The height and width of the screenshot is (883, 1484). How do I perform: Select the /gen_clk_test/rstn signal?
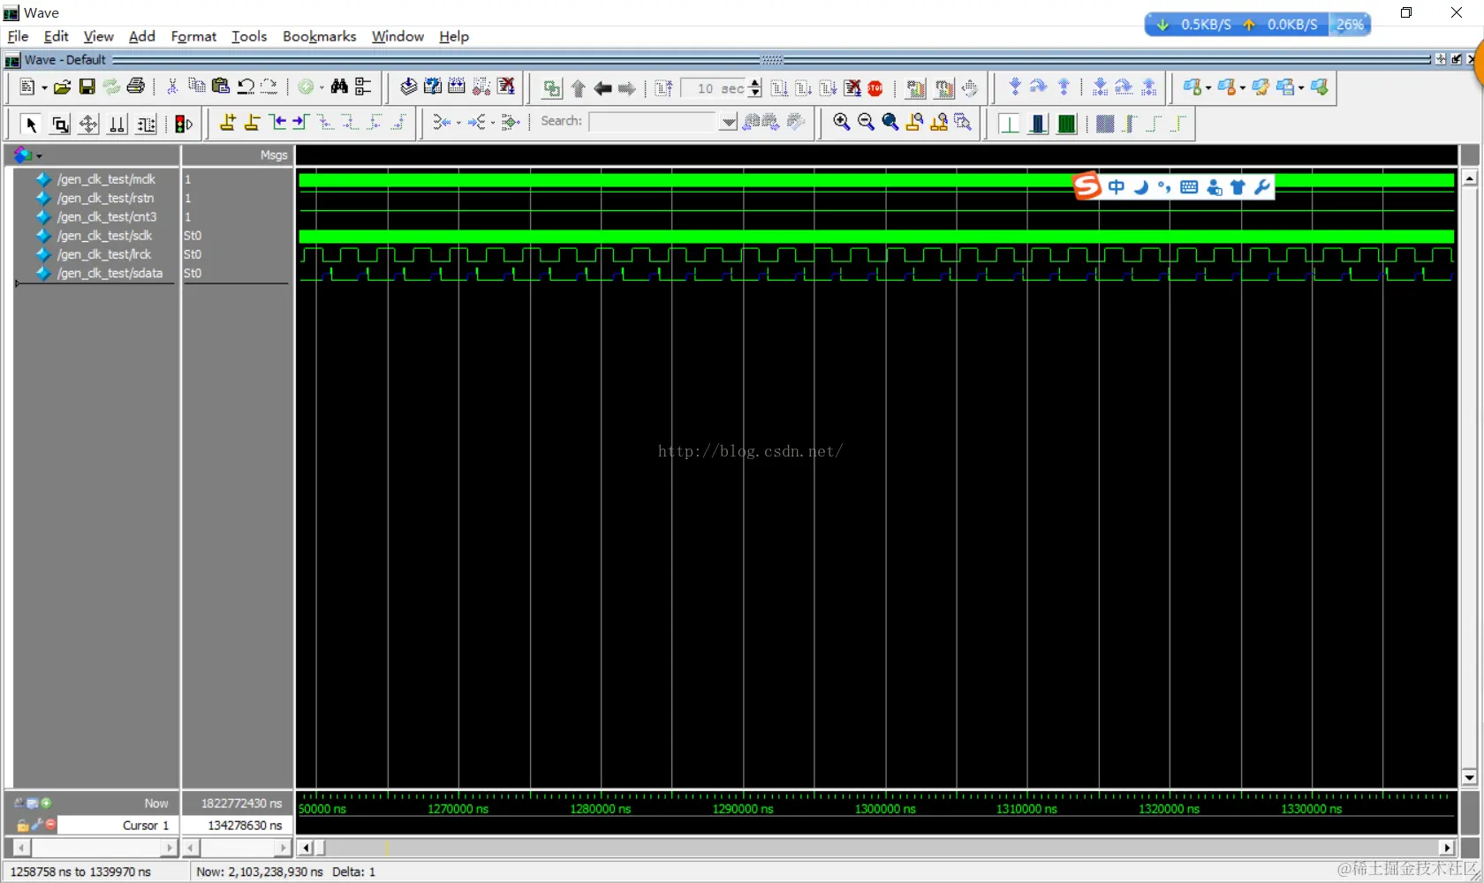coord(105,198)
